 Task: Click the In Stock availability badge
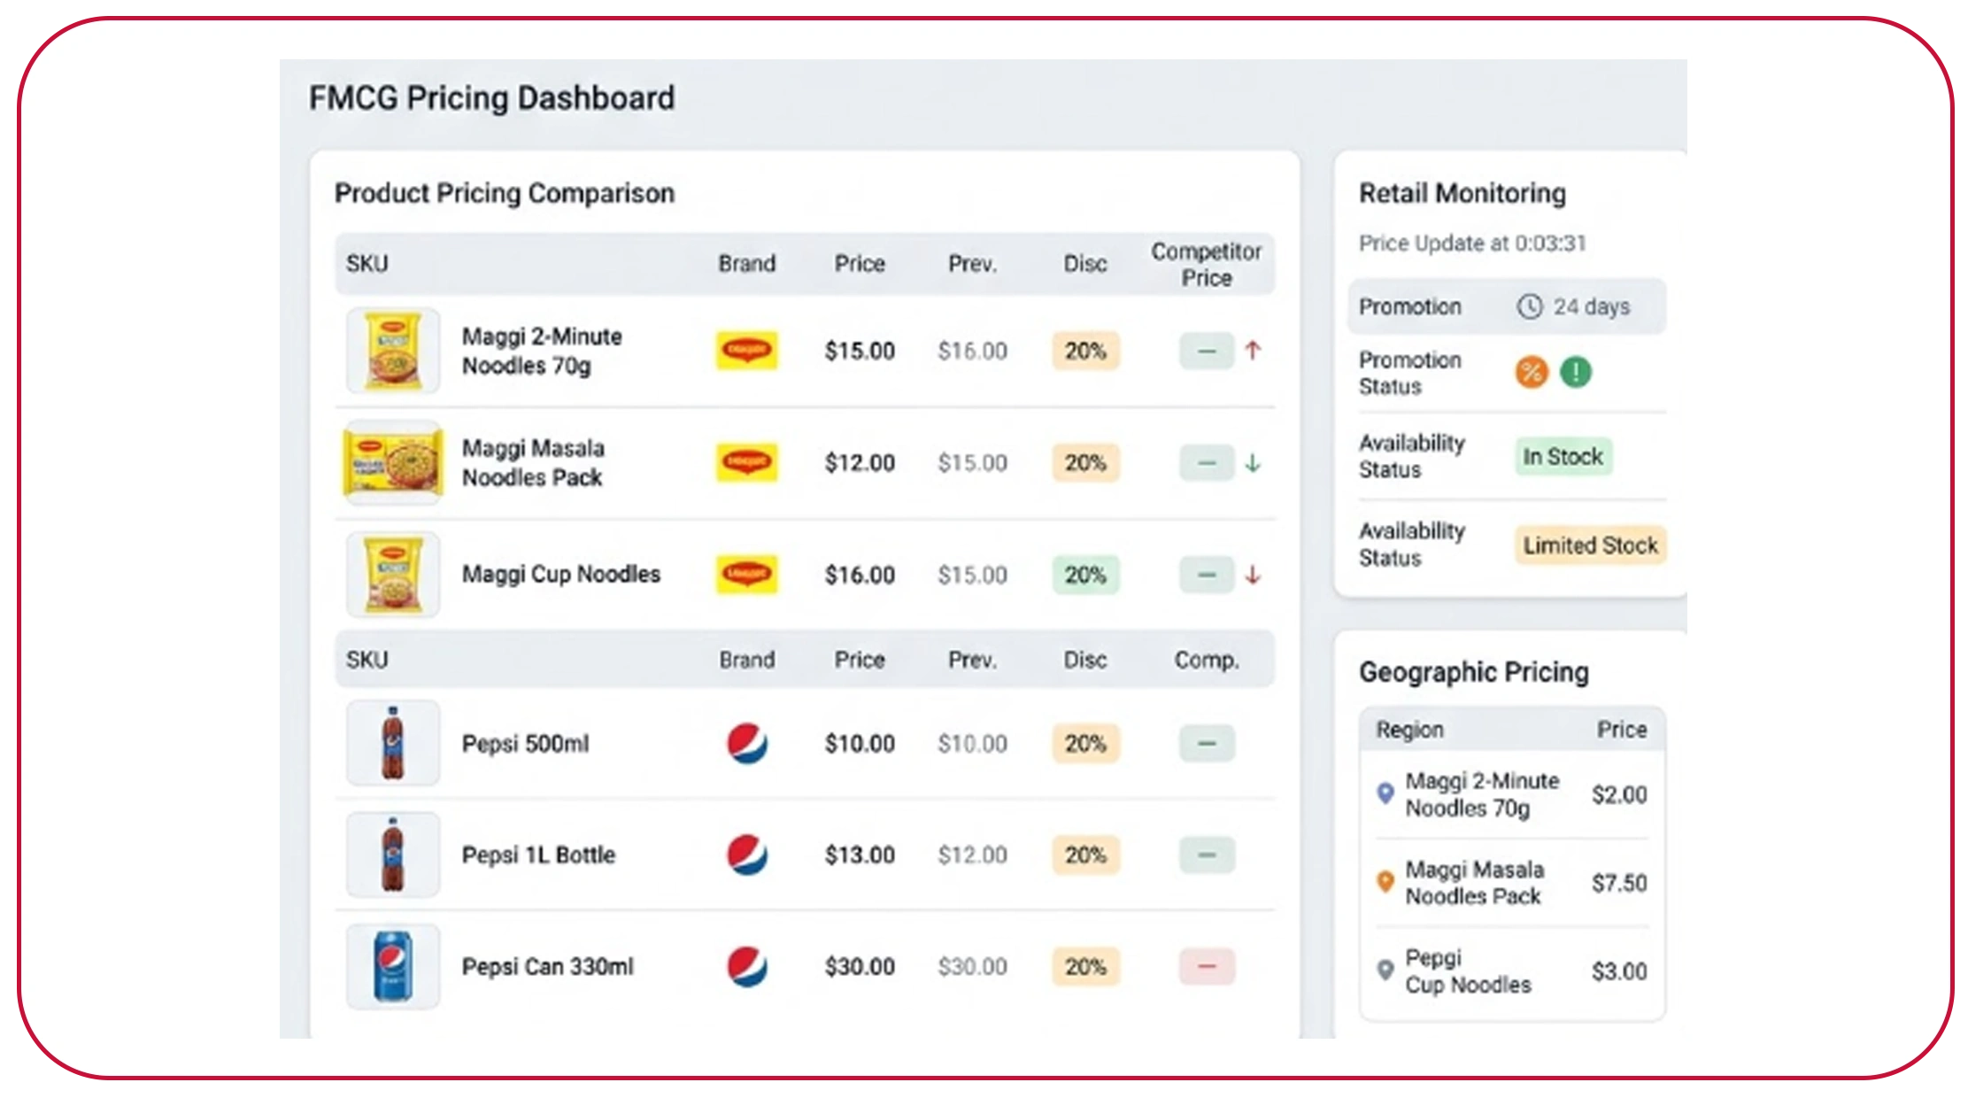click(x=1563, y=456)
